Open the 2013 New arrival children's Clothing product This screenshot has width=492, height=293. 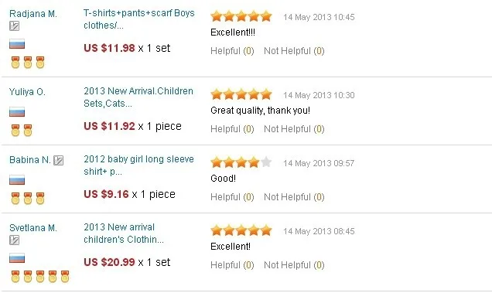tap(124, 233)
